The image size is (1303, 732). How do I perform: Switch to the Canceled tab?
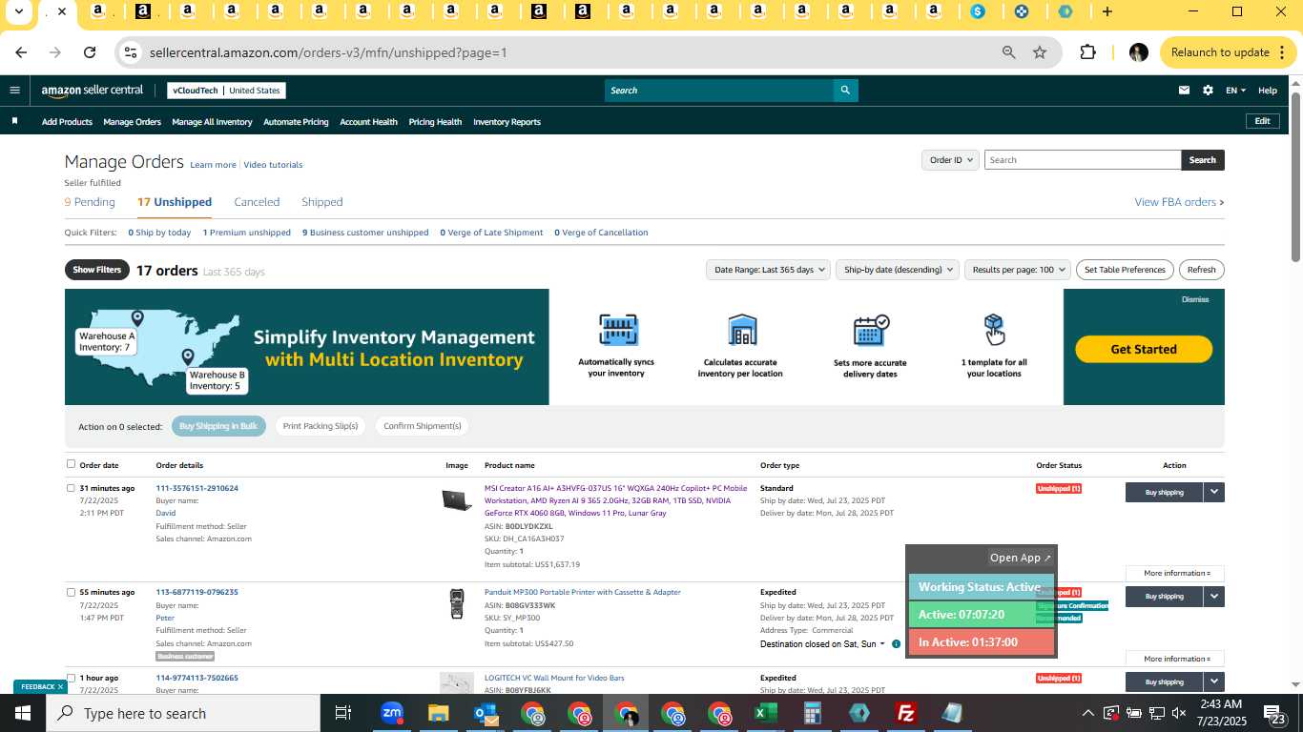(257, 202)
